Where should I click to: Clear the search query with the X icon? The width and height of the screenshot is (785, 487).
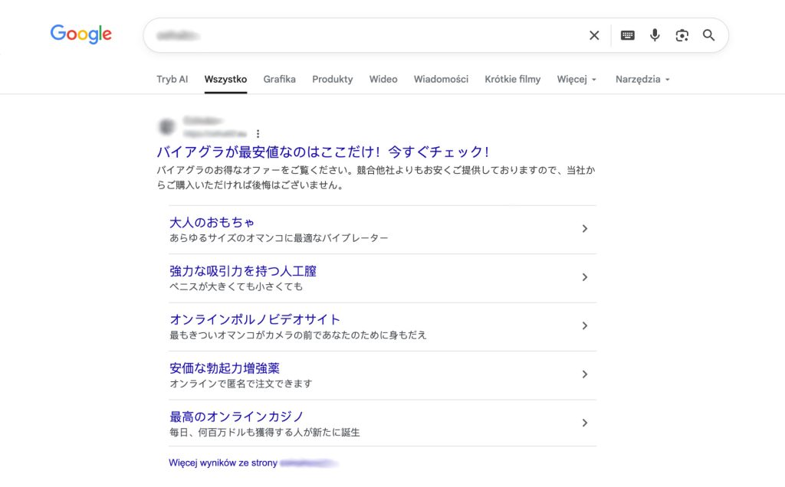[594, 35]
